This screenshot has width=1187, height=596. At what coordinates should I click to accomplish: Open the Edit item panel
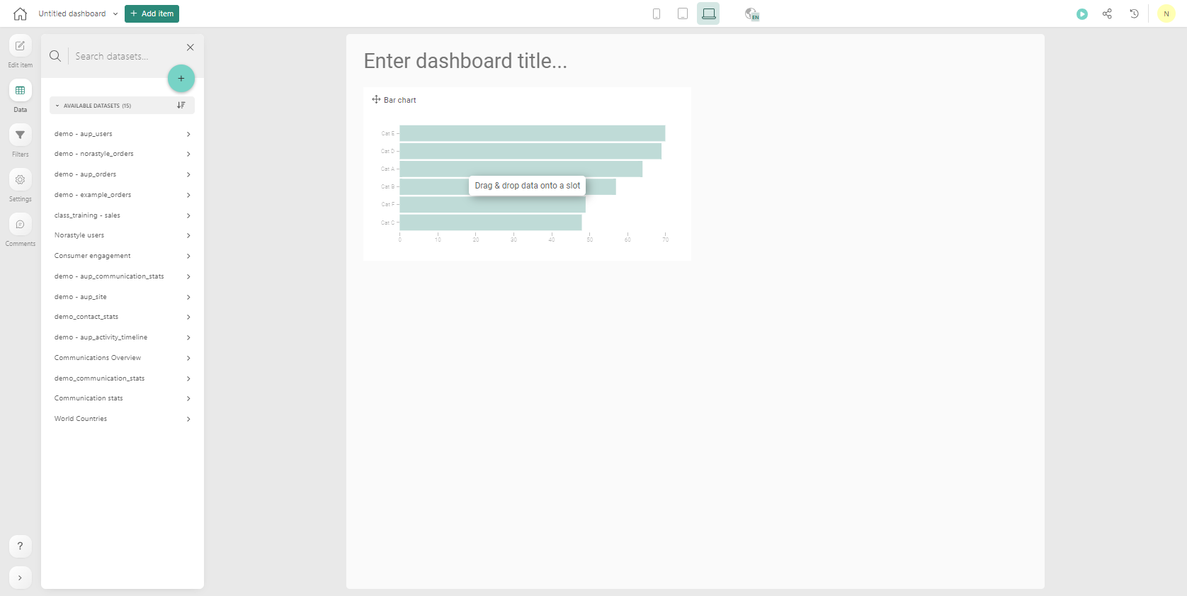tap(20, 46)
